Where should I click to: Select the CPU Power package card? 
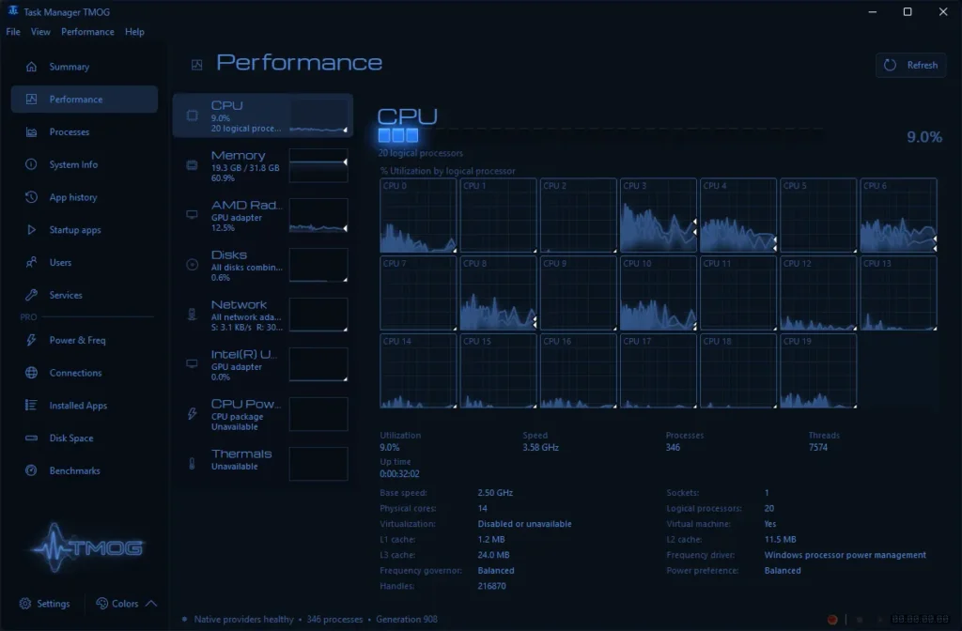coord(263,414)
